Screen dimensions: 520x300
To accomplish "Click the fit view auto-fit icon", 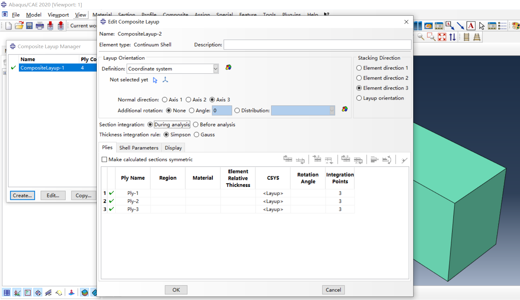I will [442, 37].
